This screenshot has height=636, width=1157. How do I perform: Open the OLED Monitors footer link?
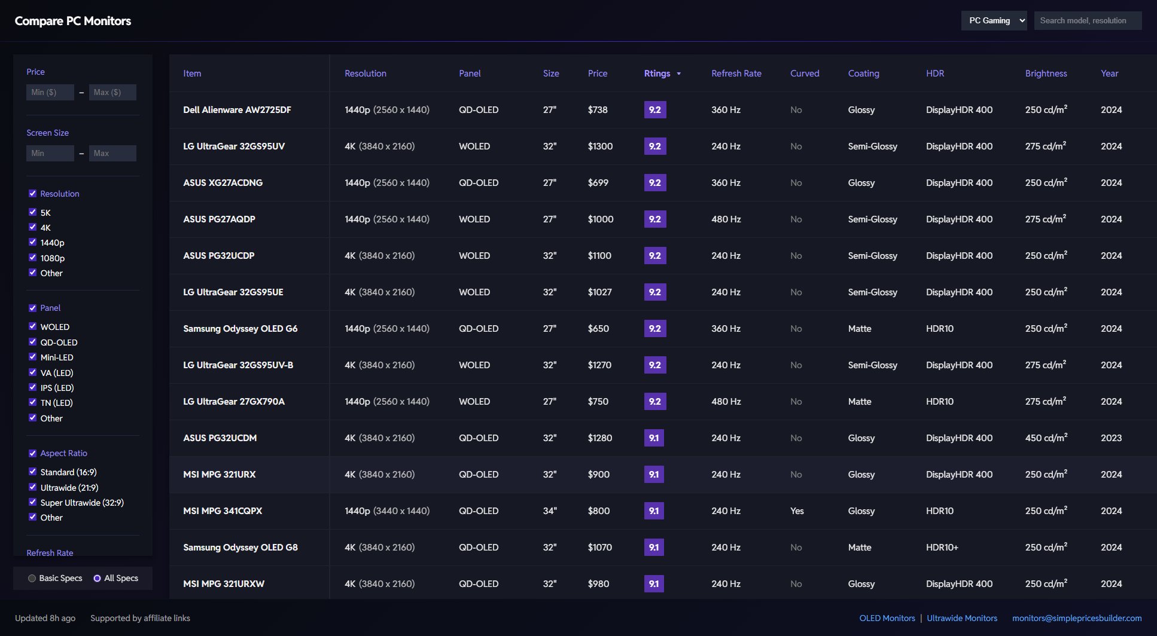click(887, 619)
